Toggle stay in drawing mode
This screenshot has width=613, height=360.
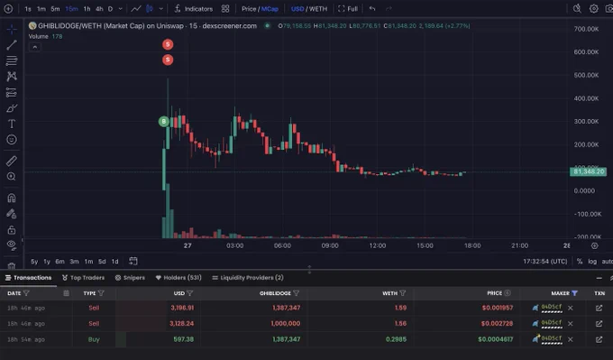(x=12, y=214)
